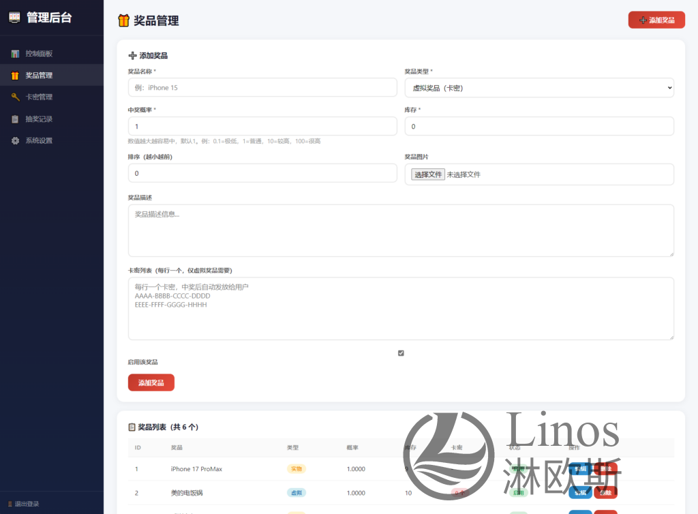Screen dimensions: 698x514
Task: Click the 库存 input field
Action: click(x=539, y=126)
